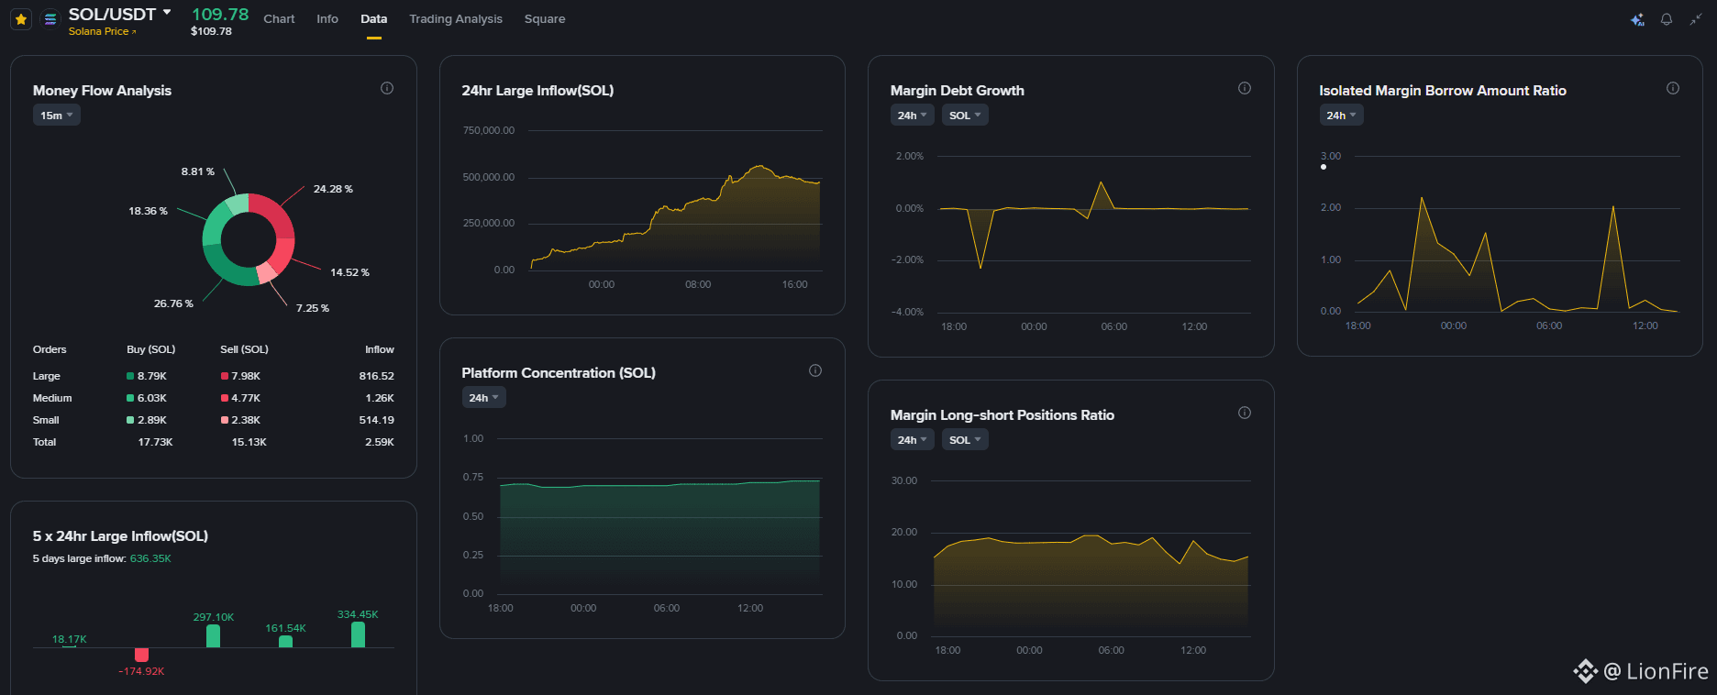The width and height of the screenshot is (1717, 695).
Task: Open the Square tab
Action: coord(545,18)
